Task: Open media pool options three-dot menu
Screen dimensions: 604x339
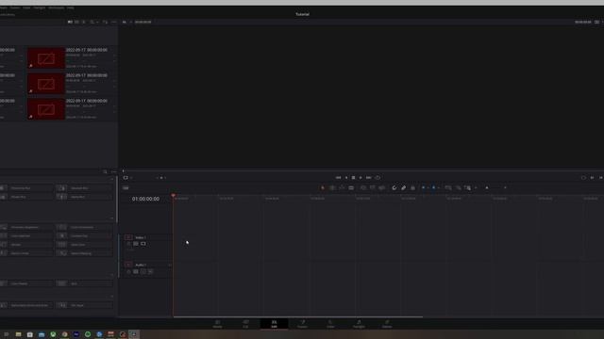Action: click(113, 22)
